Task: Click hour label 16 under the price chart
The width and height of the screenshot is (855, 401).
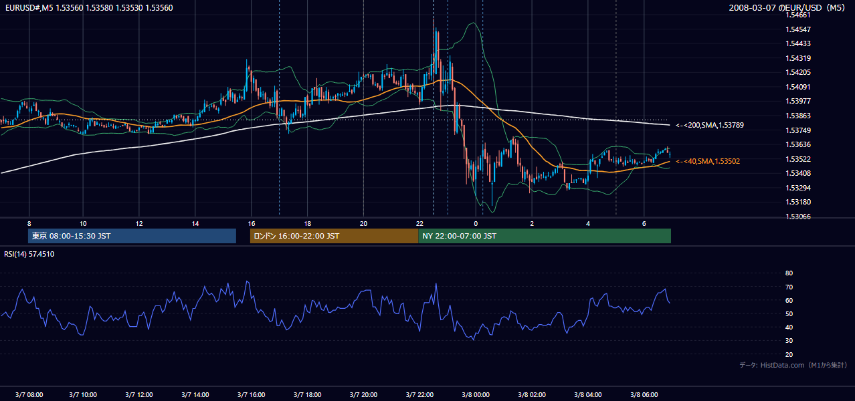Action: 252,223
